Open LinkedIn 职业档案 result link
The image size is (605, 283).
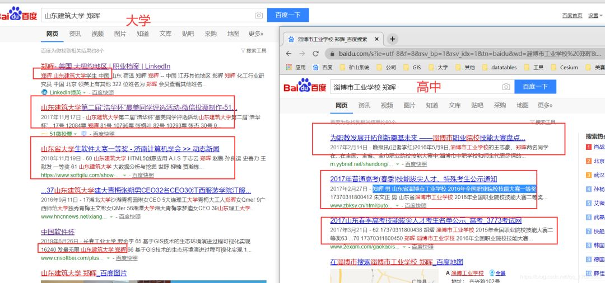tap(106, 66)
